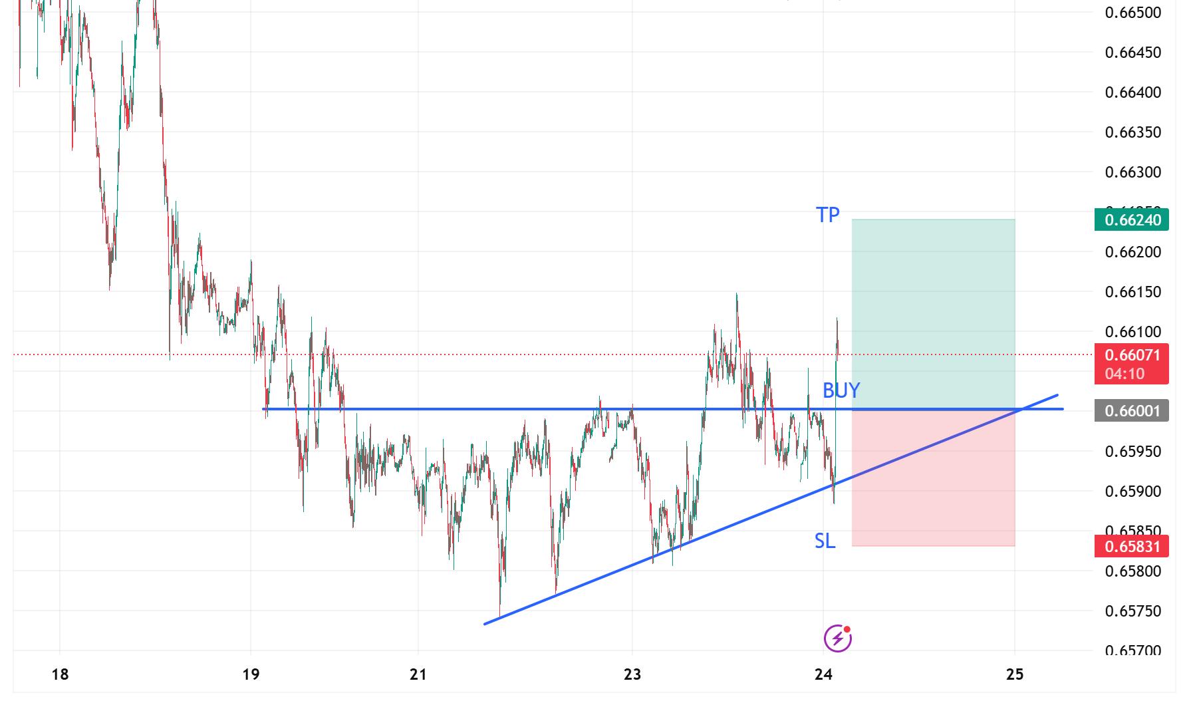The image size is (1189, 707).
Task: Click the date label 21 on time axis
Action: (x=418, y=674)
